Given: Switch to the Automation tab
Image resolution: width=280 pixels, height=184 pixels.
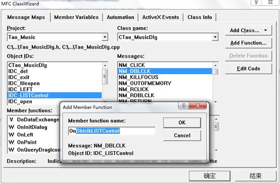Looking at the screenshot, I should pyautogui.click(x=120, y=17).
